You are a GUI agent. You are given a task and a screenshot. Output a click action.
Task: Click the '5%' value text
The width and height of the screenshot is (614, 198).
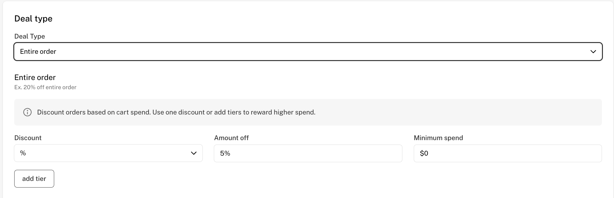tap(225, 153)
